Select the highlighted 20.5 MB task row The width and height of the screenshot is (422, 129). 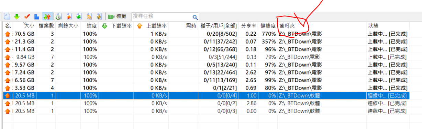pyautogui.click(x=206, y=95)
